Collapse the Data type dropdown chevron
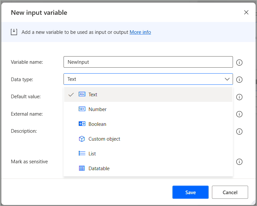The image size is (257, 206). click(x=227, y=79)
